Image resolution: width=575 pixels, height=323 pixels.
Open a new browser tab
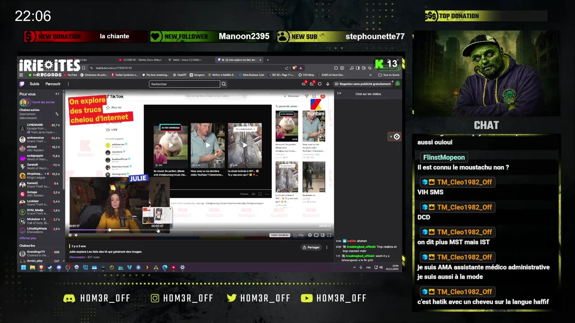pyautogui.click(x=268, y=60)
